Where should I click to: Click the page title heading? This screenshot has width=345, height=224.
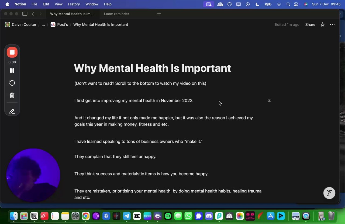[152, 68]
